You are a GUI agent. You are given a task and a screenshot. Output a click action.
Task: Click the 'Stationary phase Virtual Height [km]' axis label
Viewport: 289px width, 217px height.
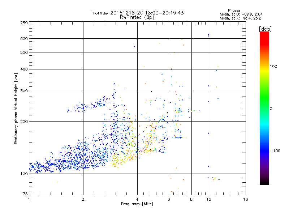16,109
